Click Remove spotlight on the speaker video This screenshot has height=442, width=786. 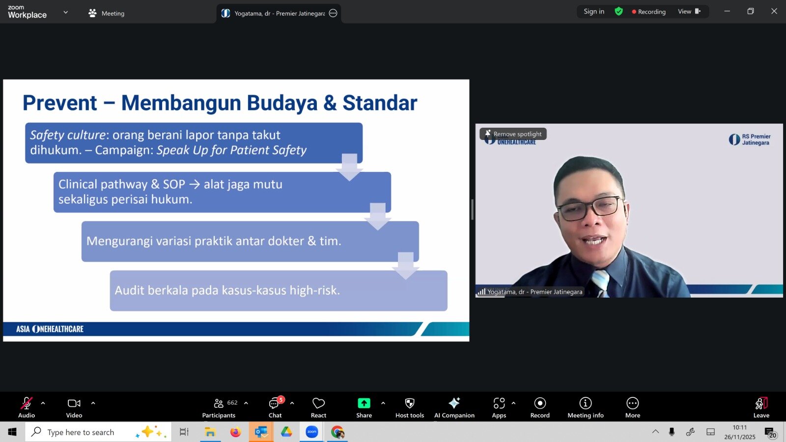point(513,134)
